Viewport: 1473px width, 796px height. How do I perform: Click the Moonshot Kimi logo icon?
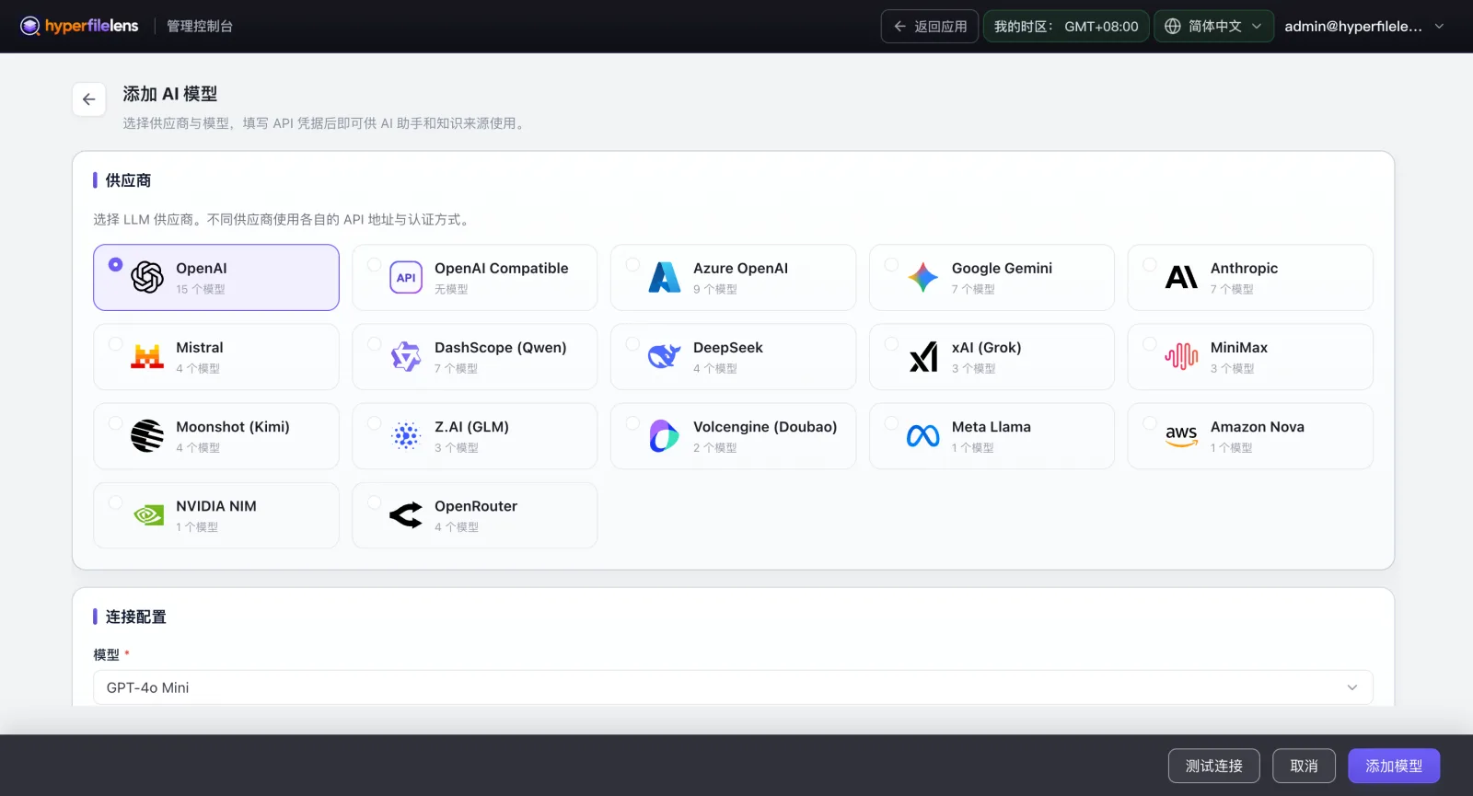[x=147, y=435]
